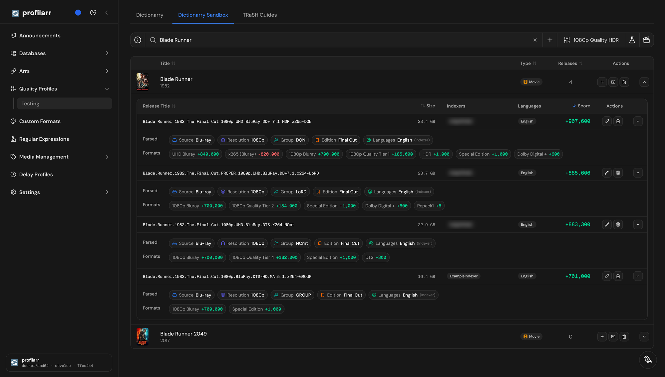Switch to the Dictionarry tab
Viewport: 665px width, 377px height.
click(x=150, y=15)
